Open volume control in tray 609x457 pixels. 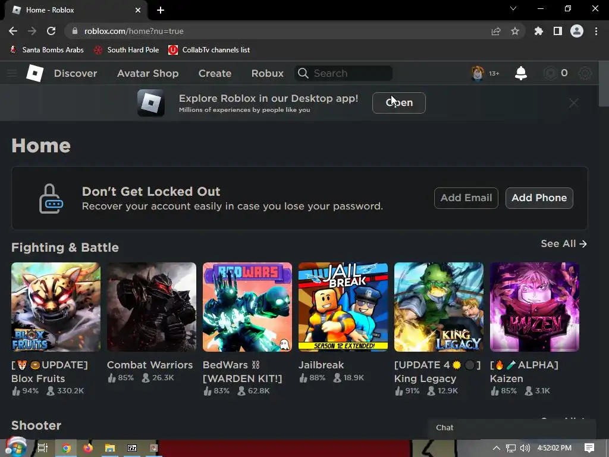[525, 448]
